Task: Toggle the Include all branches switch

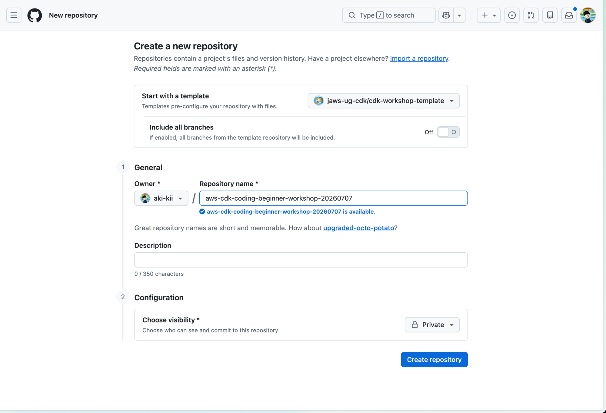Action: [x=448, y=132]
